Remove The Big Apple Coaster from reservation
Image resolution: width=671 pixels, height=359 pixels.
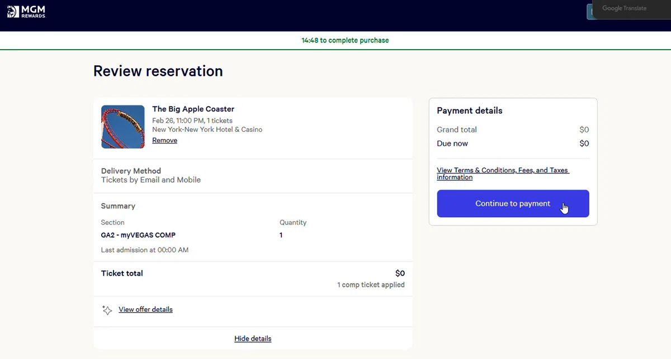tap(164, 141)
